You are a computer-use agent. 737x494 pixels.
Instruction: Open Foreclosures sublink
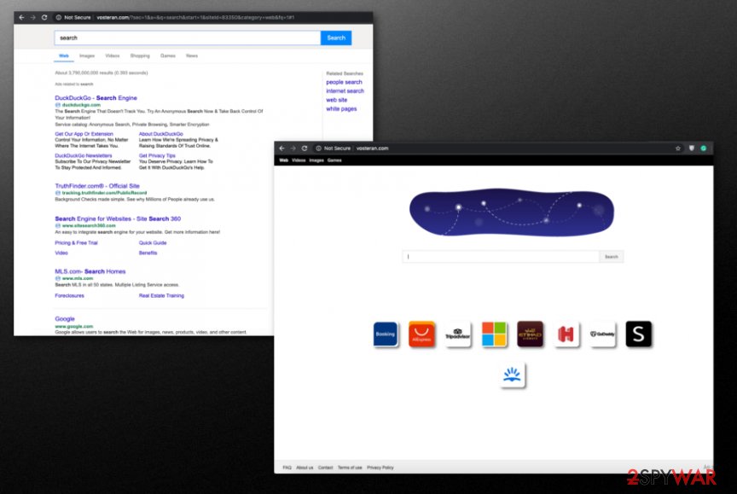pos(70,296)
